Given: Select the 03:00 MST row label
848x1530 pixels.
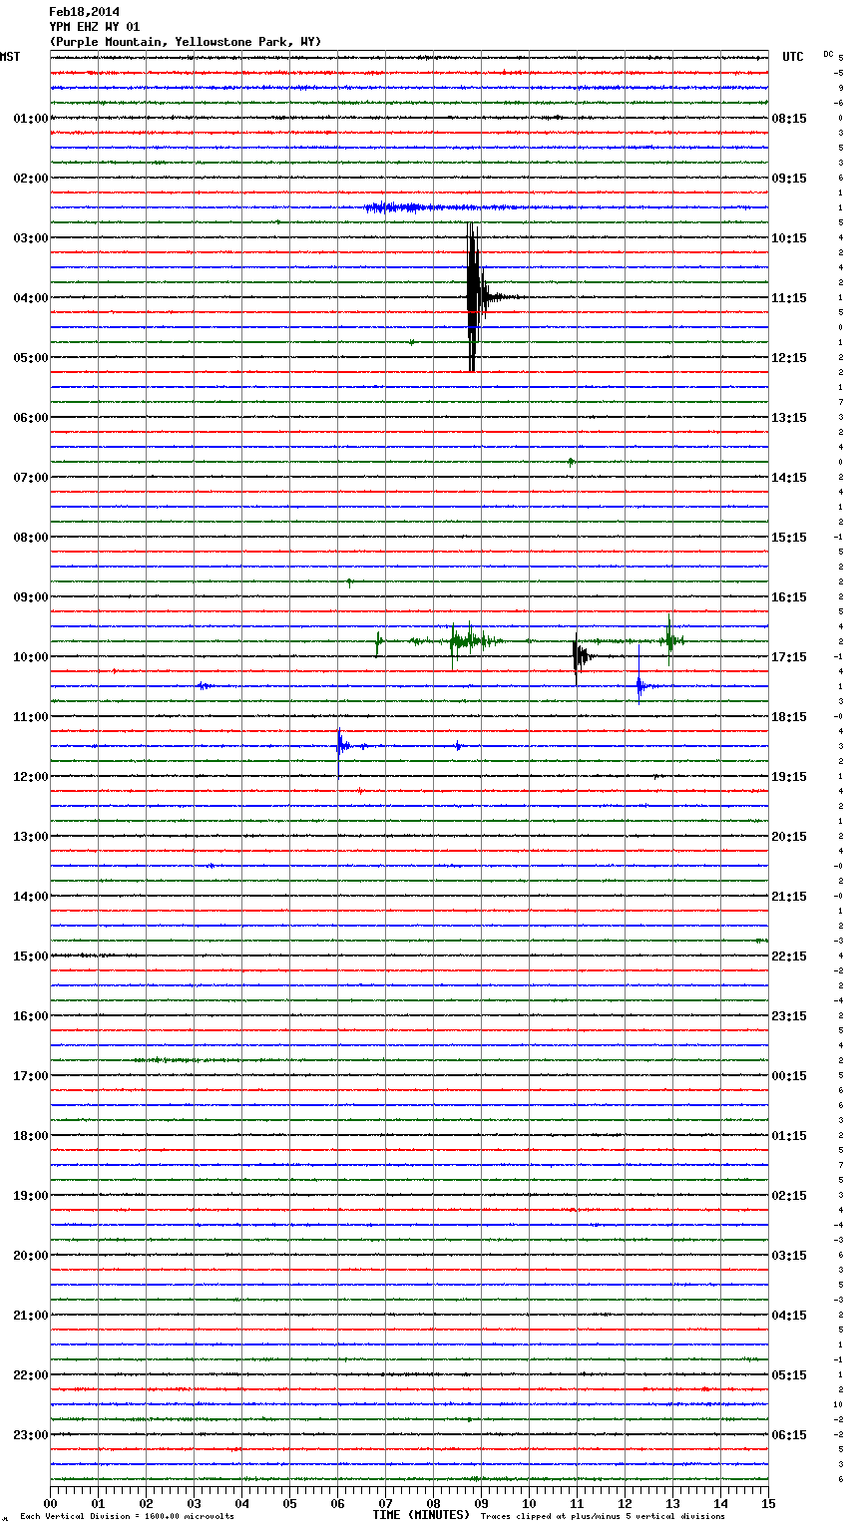Looking at the screenshot, I should point(31,238).
